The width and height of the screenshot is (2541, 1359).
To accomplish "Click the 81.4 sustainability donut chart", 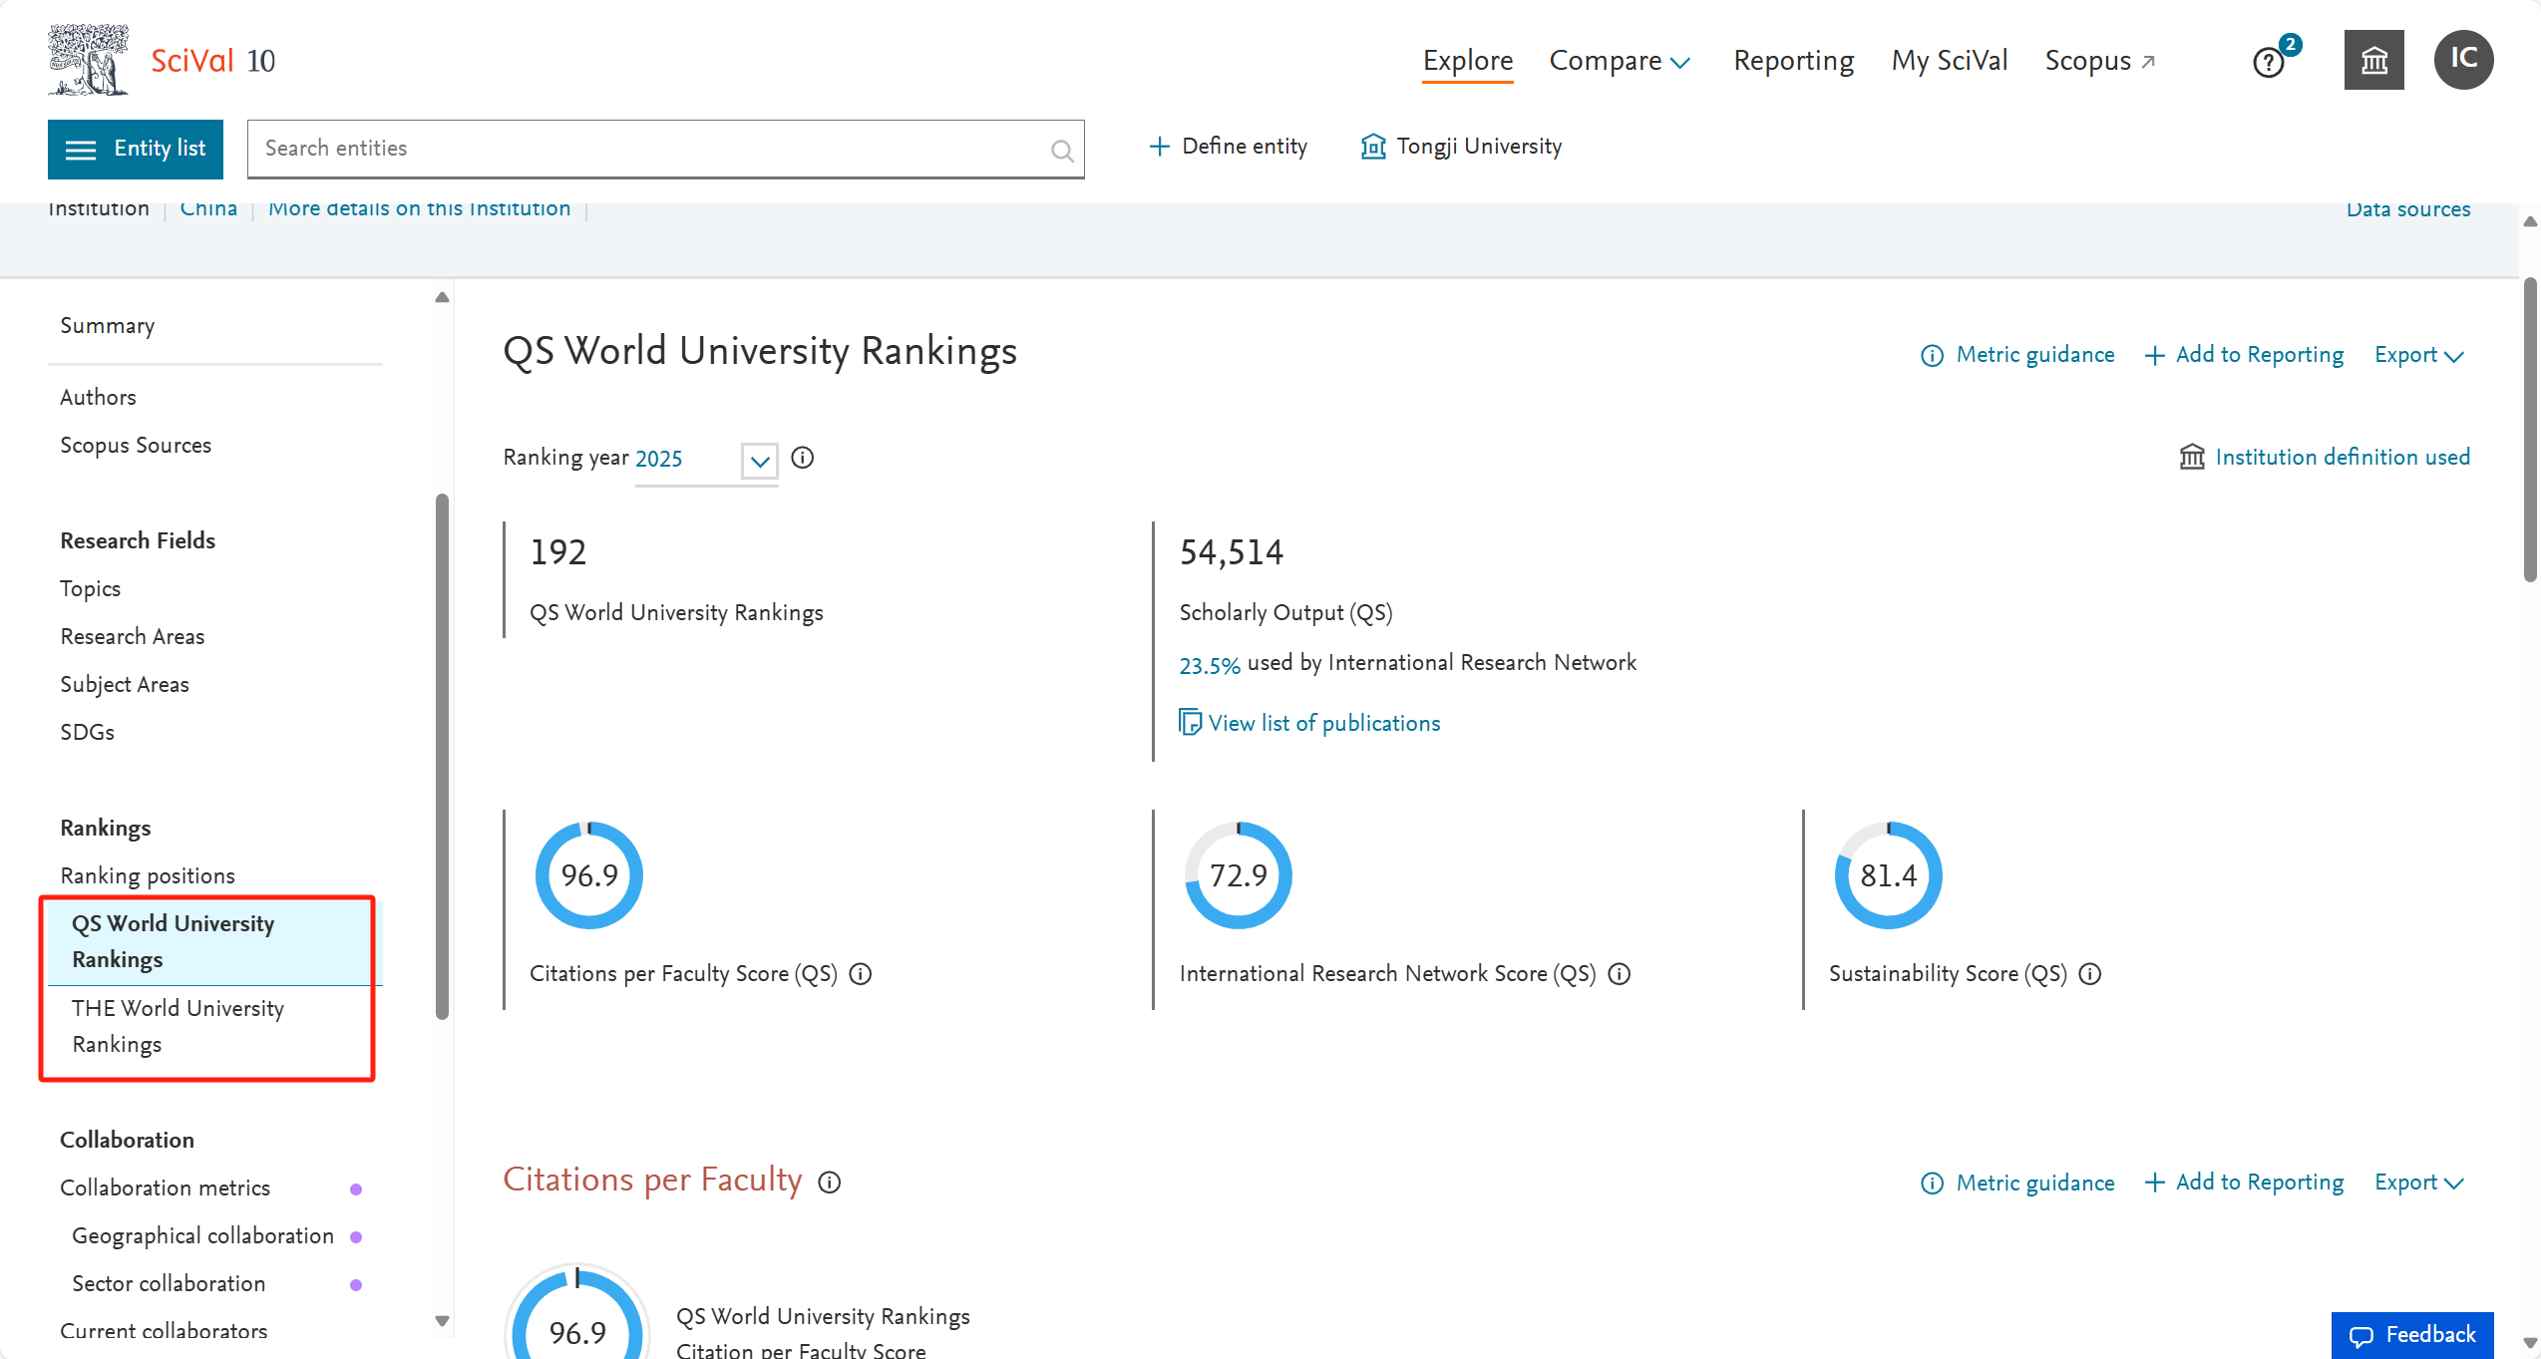I will (1889, 875).
